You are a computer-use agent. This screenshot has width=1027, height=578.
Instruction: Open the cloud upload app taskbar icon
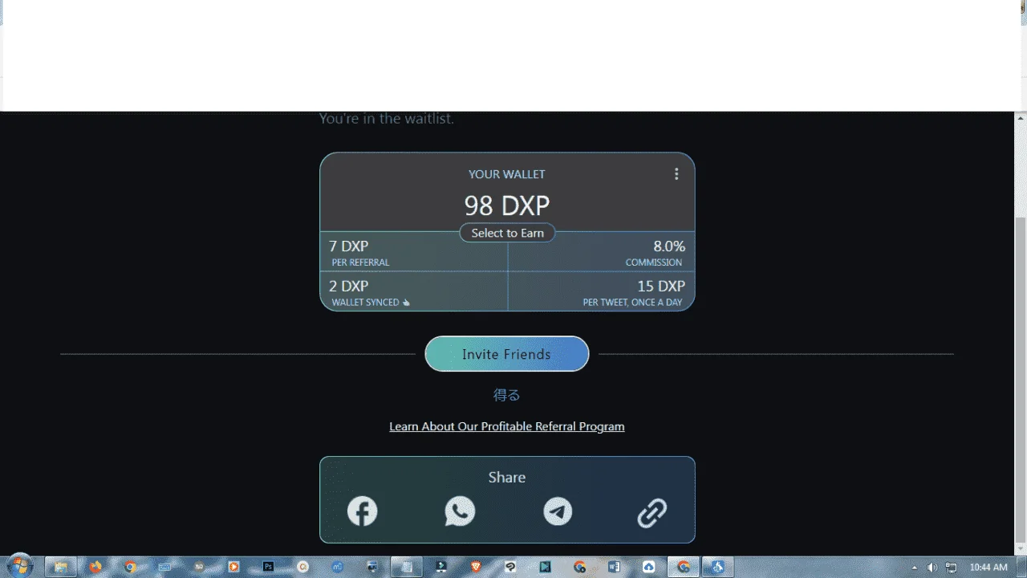coord(648,567)
